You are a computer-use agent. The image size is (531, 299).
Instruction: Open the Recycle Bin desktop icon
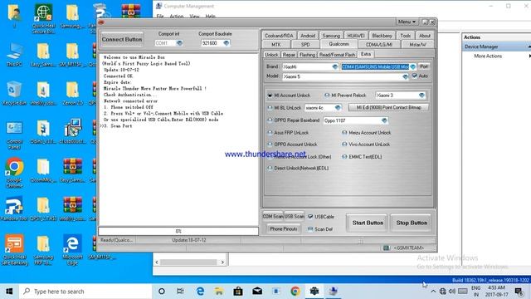pyautogui.click(x=14, y=93)
